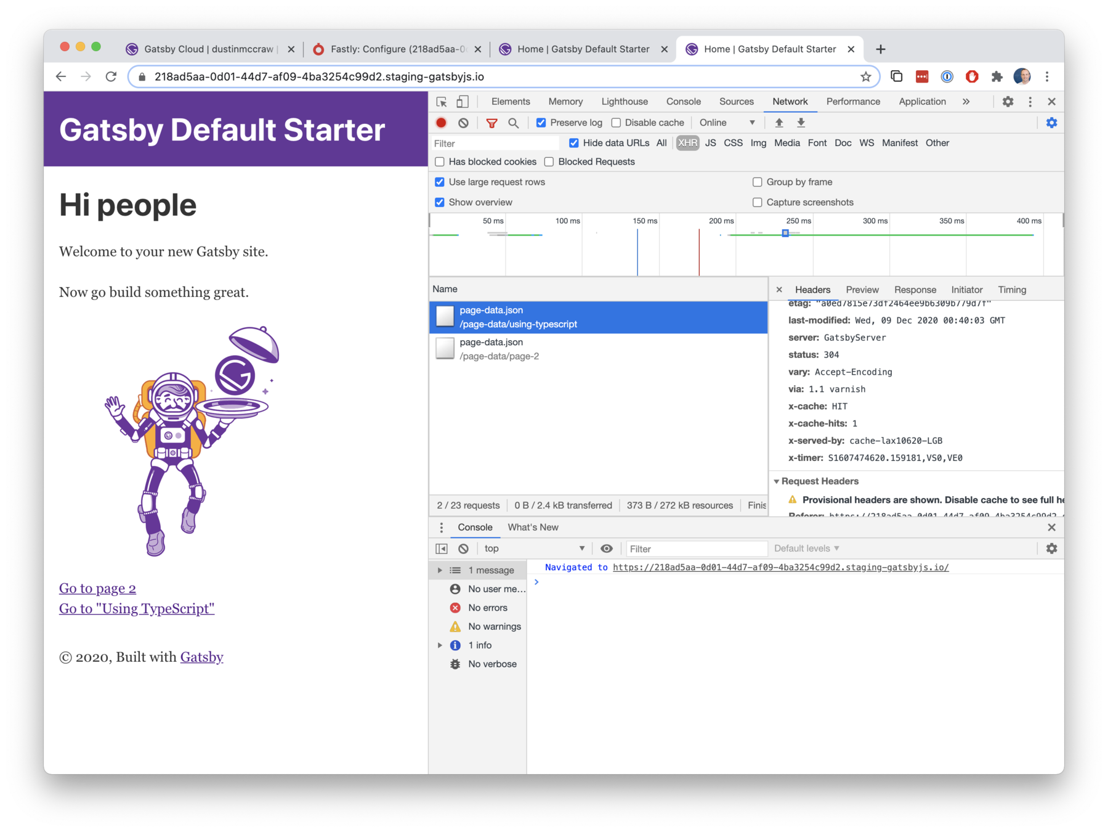Uncheck Preserve log
1108x832 pixels.
coord(541,123)
